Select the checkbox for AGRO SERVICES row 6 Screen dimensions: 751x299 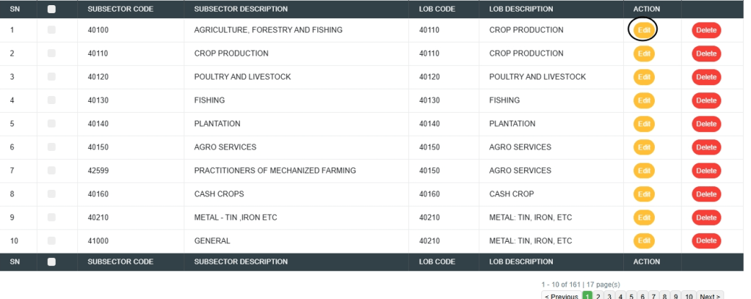51,147
